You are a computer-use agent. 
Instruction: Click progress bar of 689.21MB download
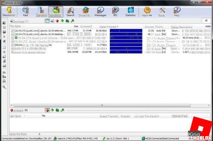[x=126, y=48]
